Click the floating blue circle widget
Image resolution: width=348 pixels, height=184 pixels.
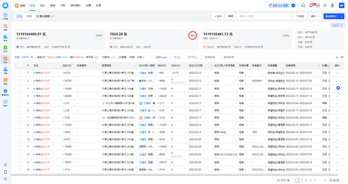338,88
